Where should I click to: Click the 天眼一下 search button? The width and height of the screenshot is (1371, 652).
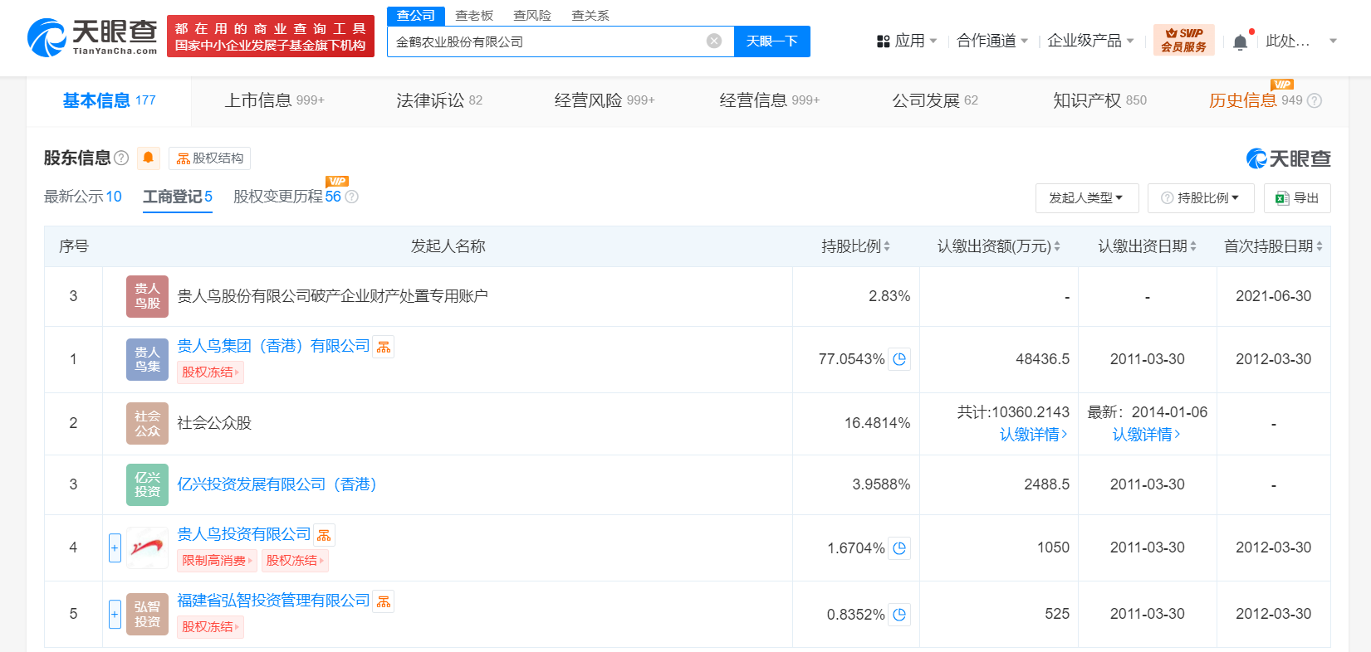771,41
